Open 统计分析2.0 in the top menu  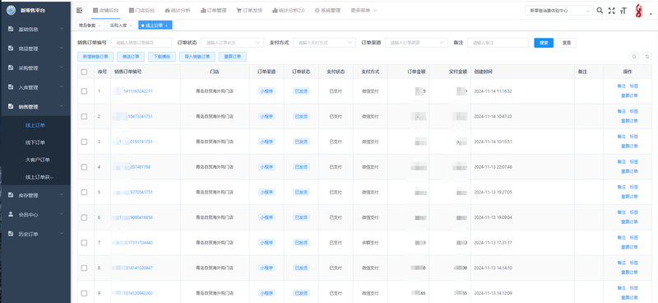click(x=289, y=10)
